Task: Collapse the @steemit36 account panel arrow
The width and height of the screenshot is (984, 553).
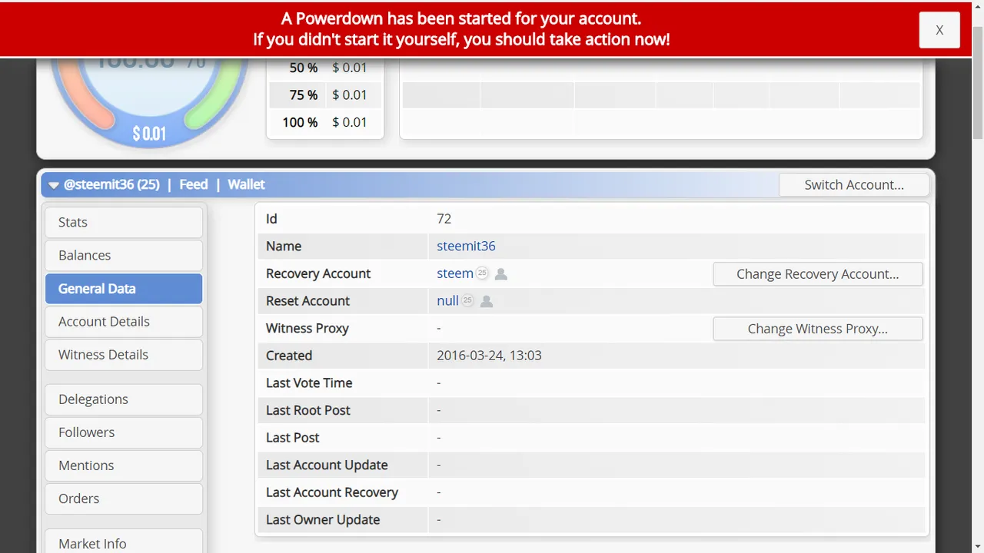Action: click(54, 185)
